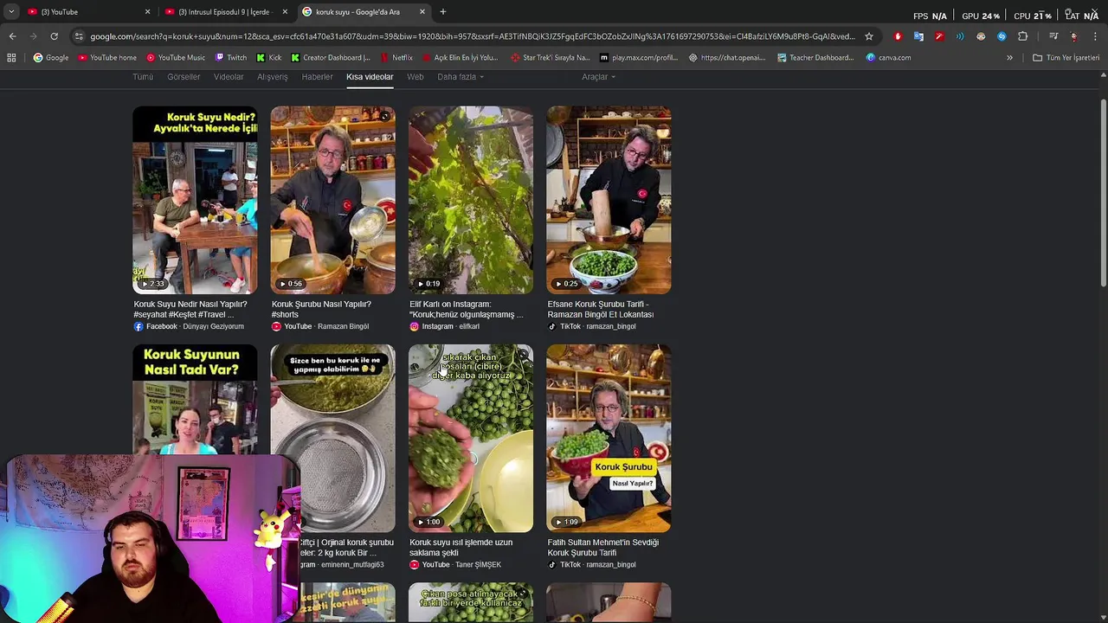This screenshot has width=1108, height=623.
Task: Close the "(3) YouTube" tab
Action: [147, 12]
